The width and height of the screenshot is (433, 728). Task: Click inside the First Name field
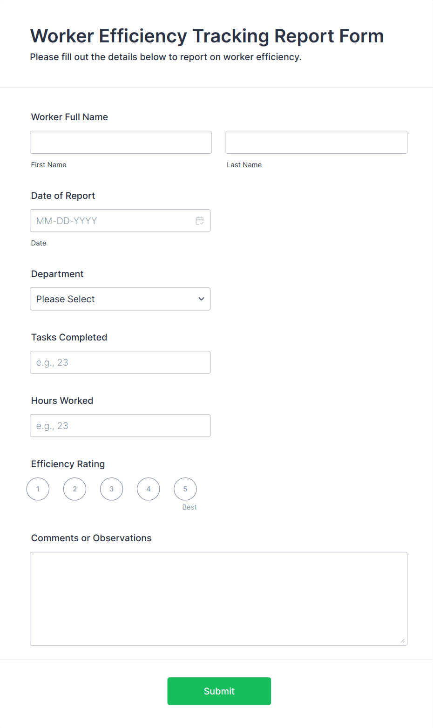point(120,142)
